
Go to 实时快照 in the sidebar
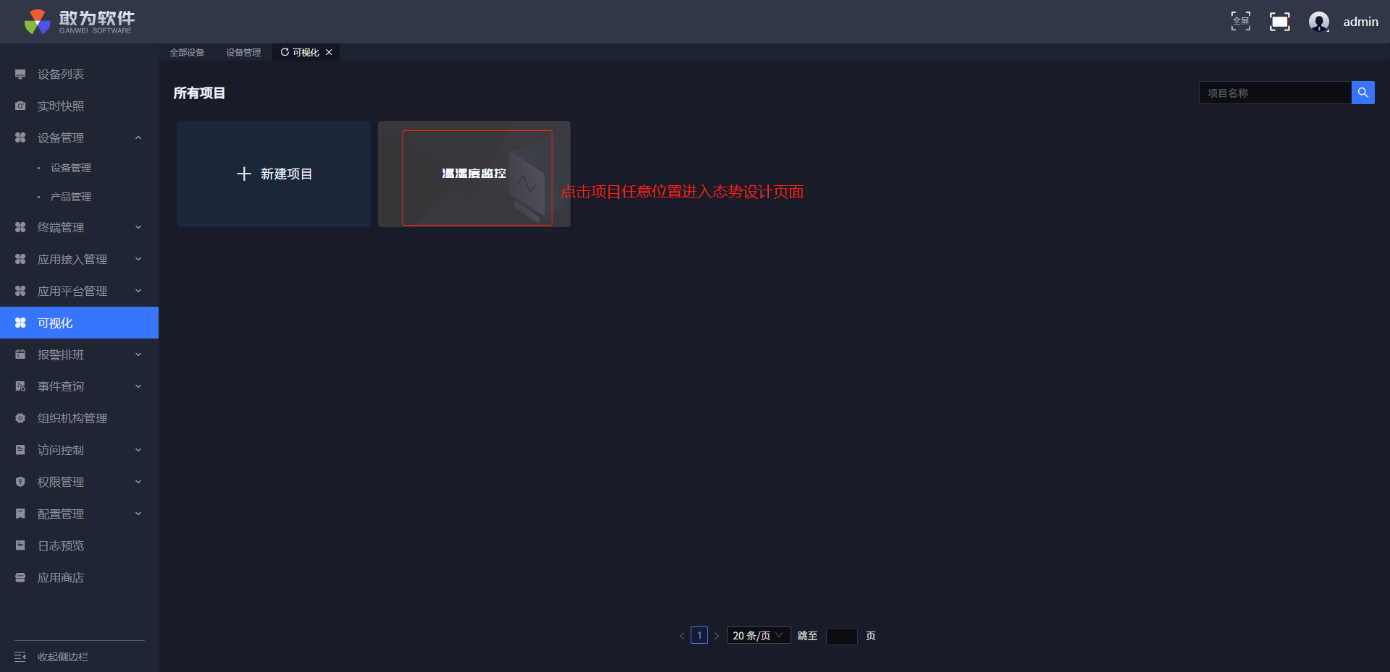[x=61, y=106]
